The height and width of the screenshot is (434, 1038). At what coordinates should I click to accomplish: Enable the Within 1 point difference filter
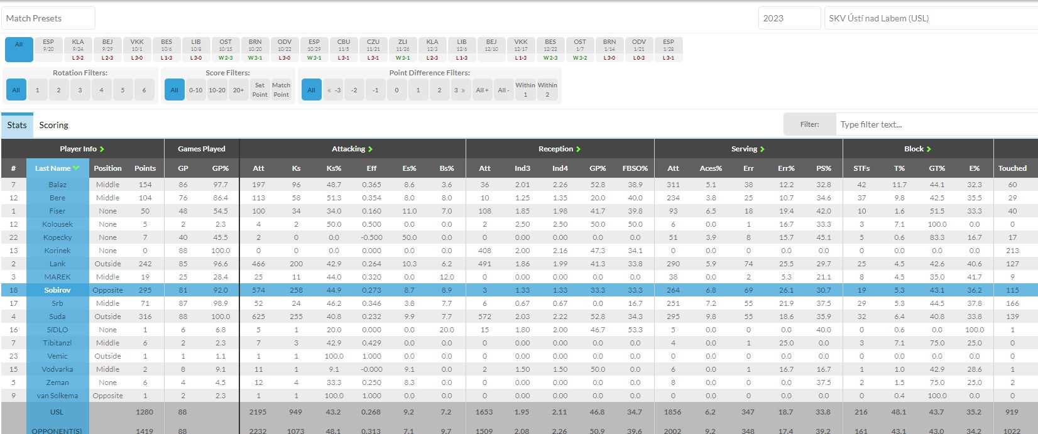coord(525,90)
